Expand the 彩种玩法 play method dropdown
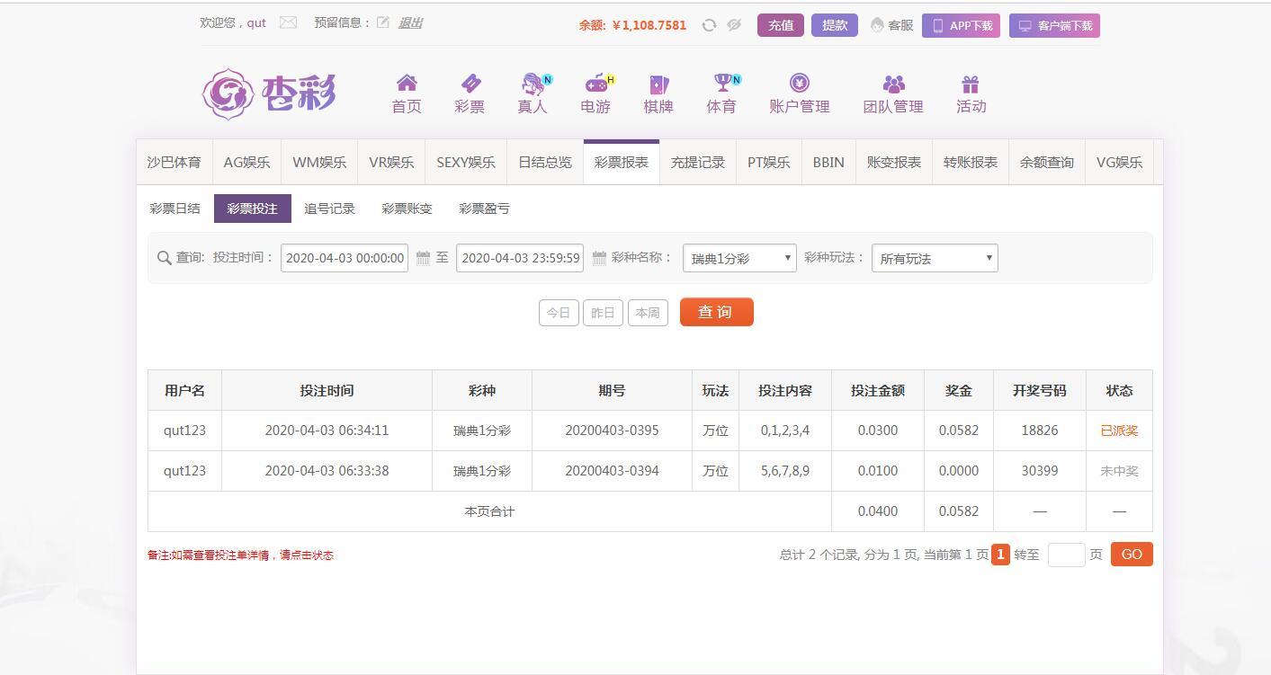Image resolution: width=1271 pixels, height=675 pixels. tap(935, 258)
